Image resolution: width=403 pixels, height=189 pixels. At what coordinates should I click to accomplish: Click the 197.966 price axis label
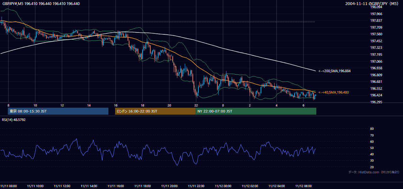pos(376,14)
